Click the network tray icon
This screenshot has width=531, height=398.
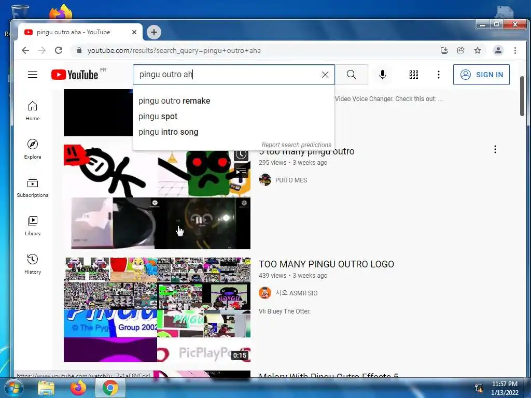479,388
